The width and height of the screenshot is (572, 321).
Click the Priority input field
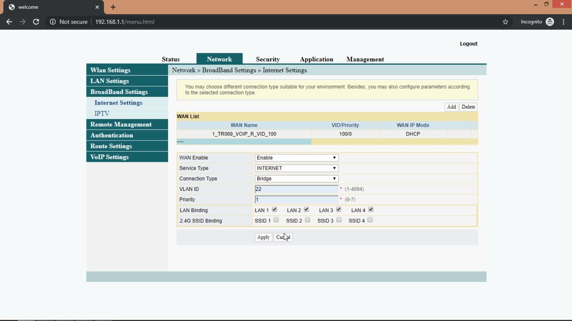(296, 199)
